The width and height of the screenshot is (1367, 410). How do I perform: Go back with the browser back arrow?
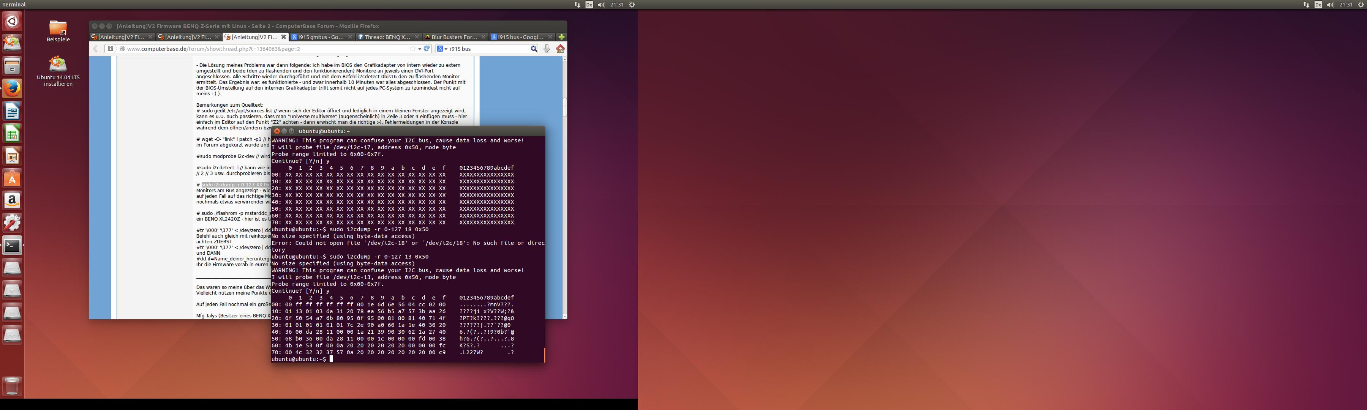tap(95, 49)
